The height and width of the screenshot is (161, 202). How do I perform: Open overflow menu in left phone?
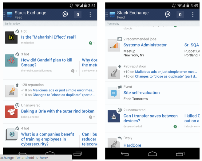90,14
